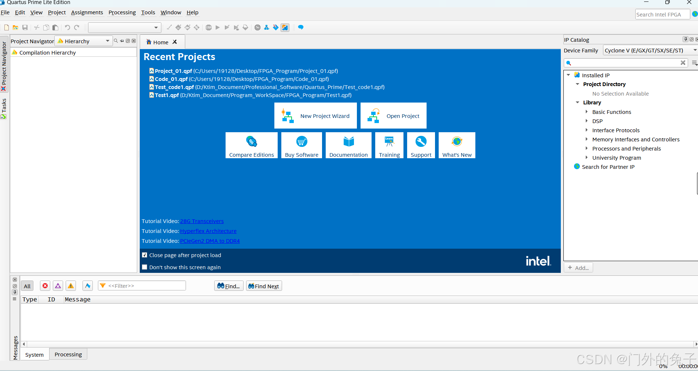
Task: Toggle the All messages filter button
Action: 27,286
